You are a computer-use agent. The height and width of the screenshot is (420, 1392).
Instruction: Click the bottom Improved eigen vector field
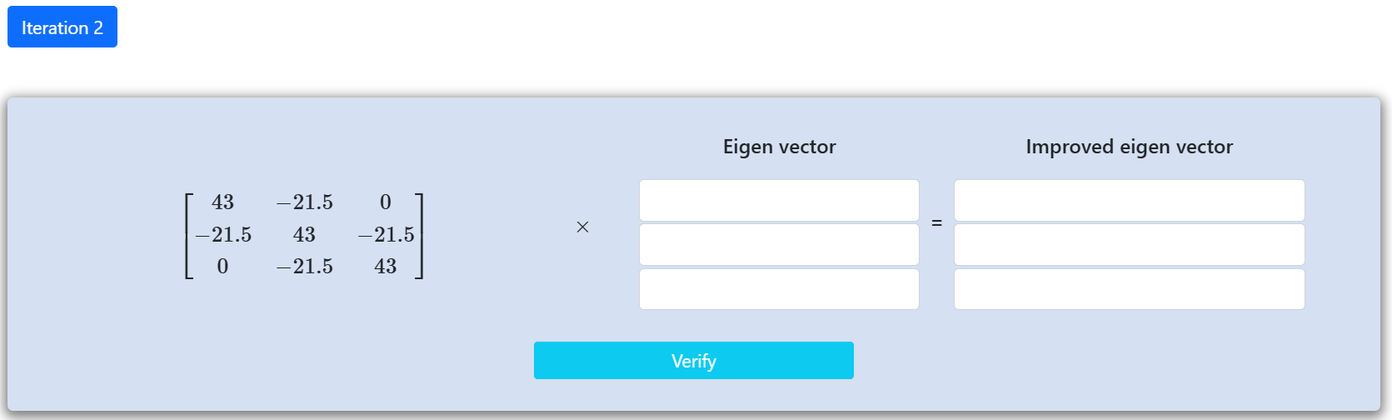(x=1129, y=289)
